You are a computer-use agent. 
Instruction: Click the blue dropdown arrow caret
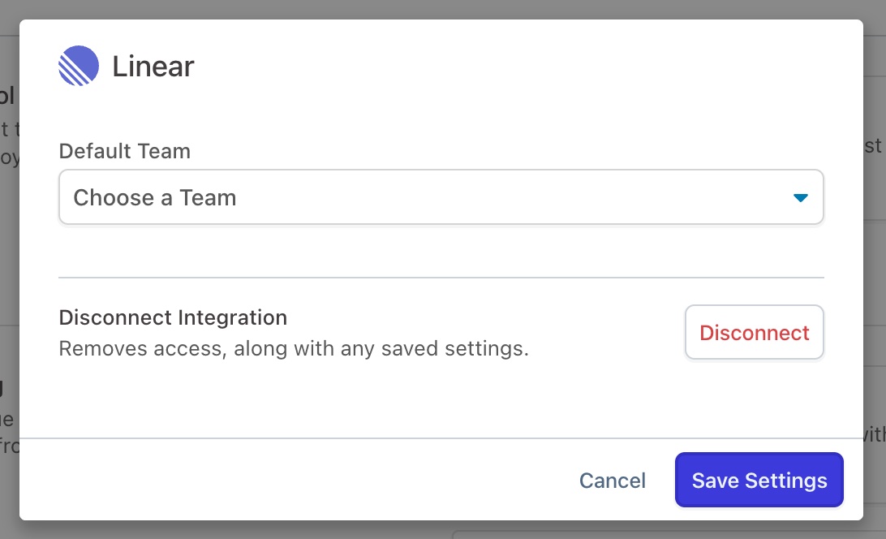pos(800,197)
